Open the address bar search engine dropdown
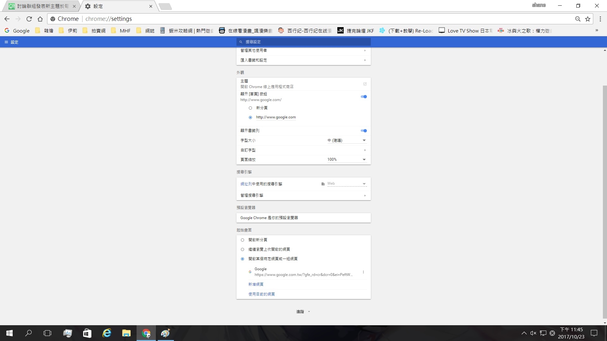Viewport: 607px width, 341px height. (347, 184)
